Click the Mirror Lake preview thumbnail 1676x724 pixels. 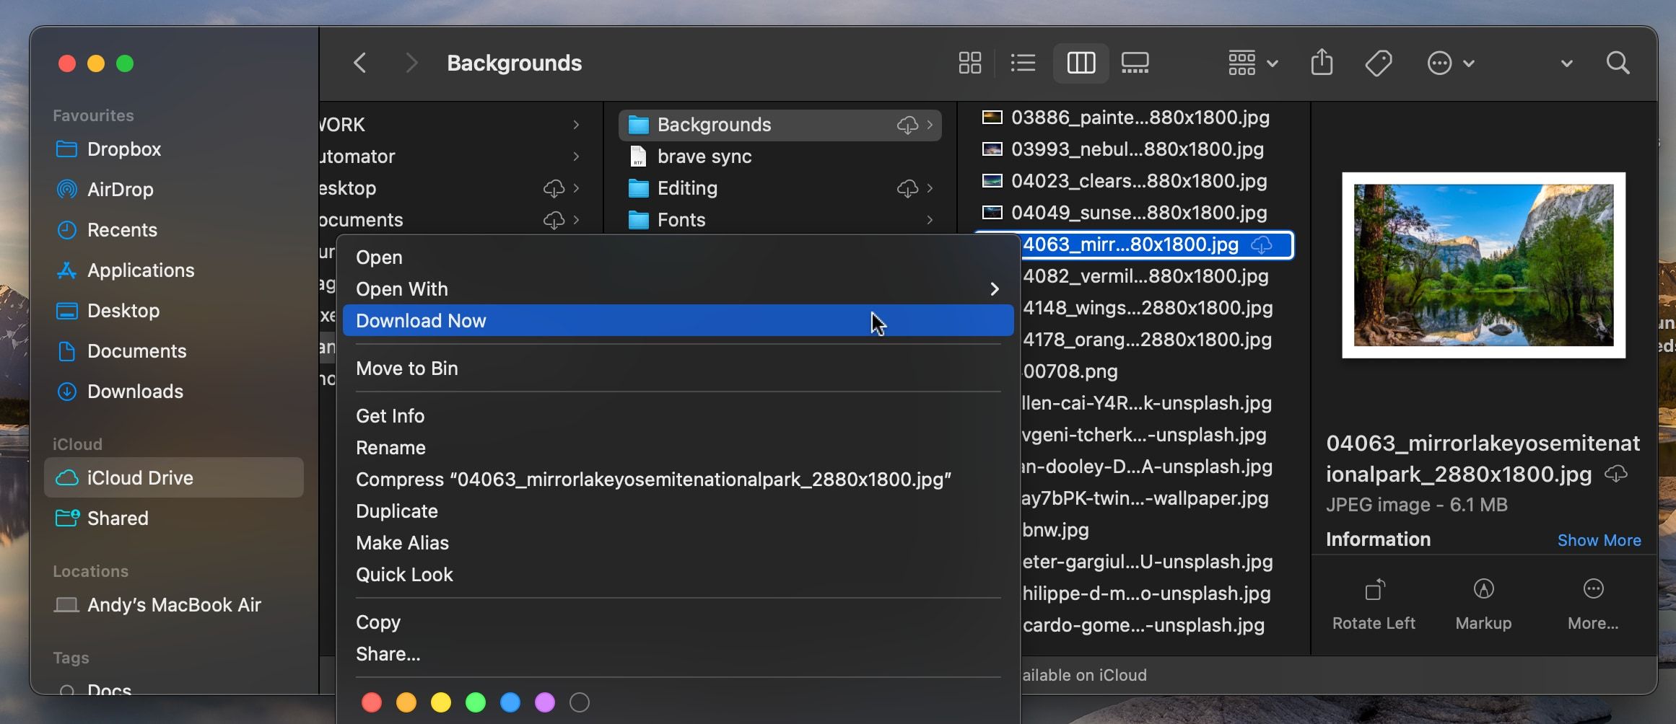pos(1483,265)
